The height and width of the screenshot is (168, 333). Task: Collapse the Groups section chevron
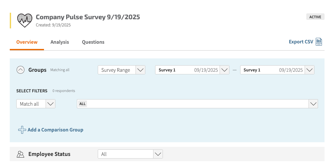pos(21,70)
